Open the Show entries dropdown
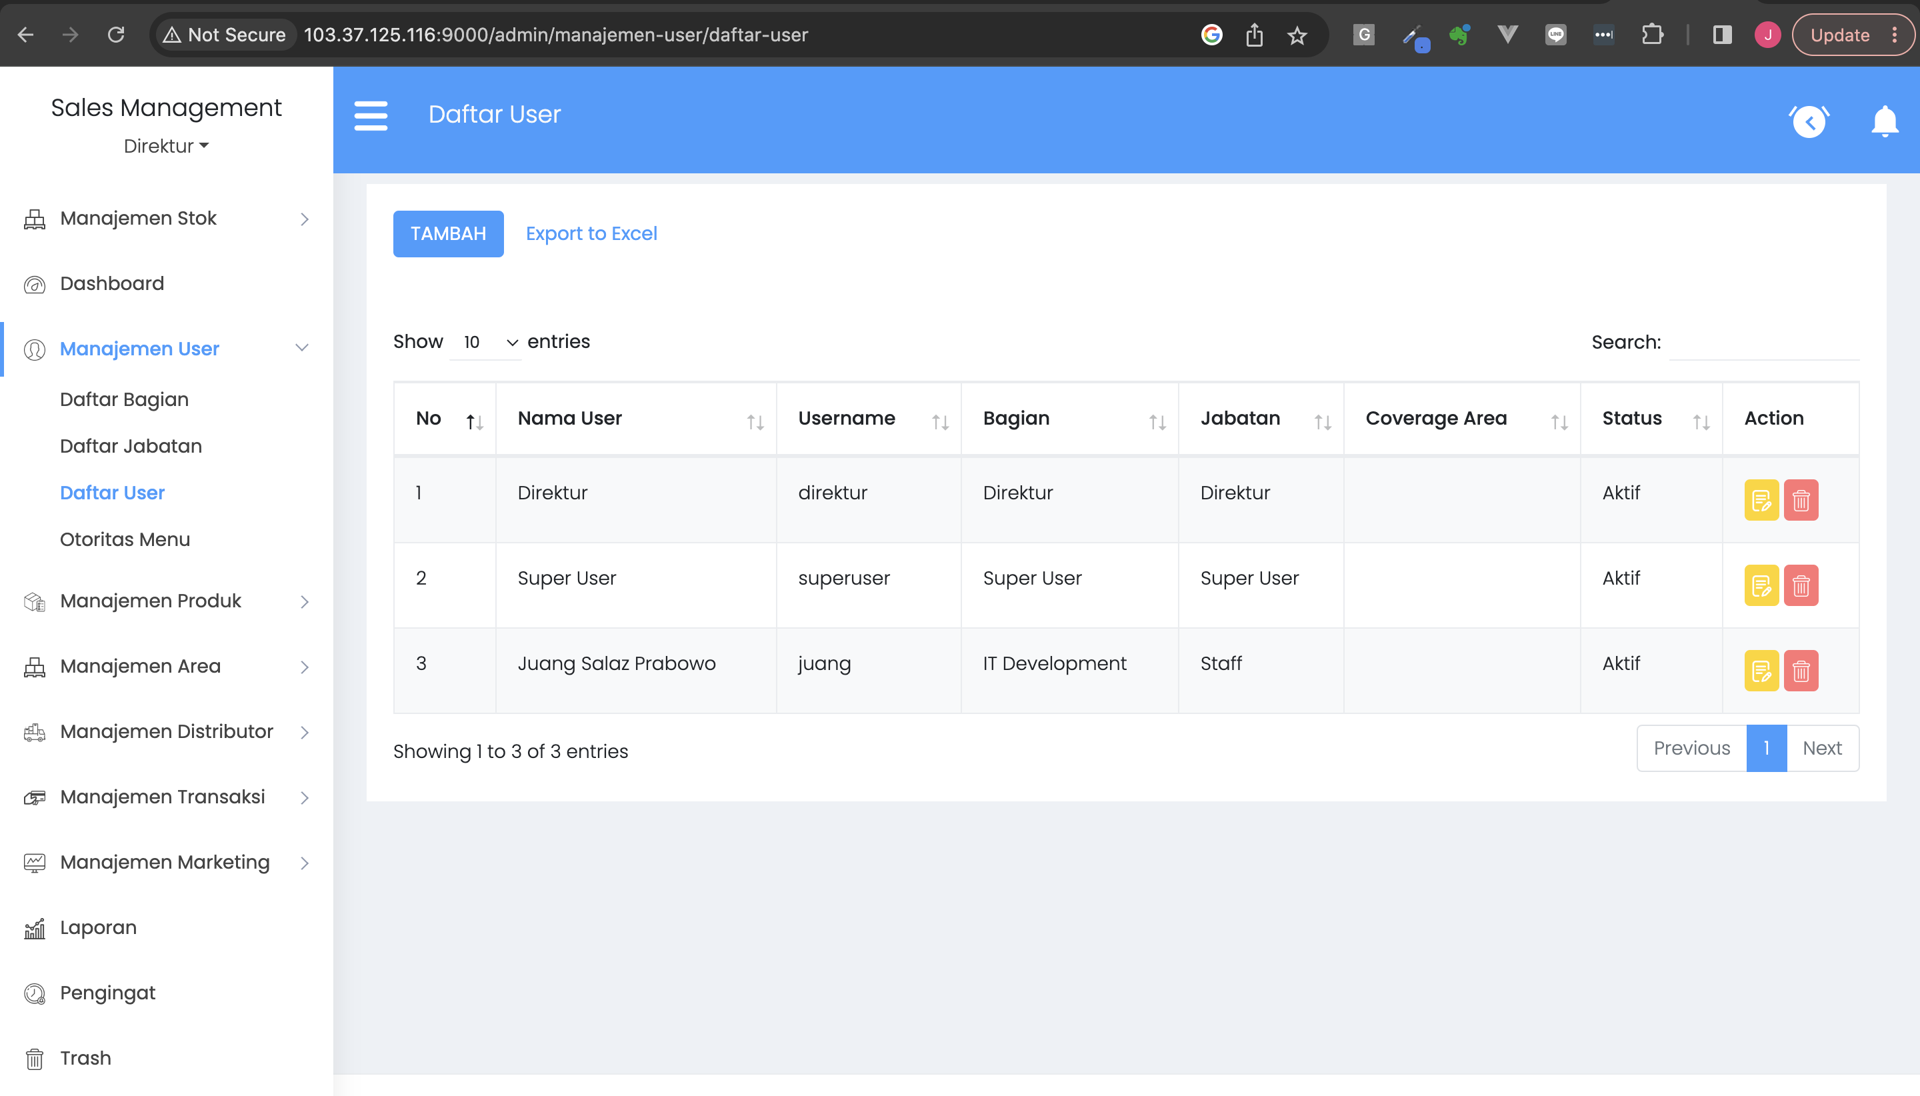The width and height of the screenshot is (1920, 1096). click(x=485, y=343)
